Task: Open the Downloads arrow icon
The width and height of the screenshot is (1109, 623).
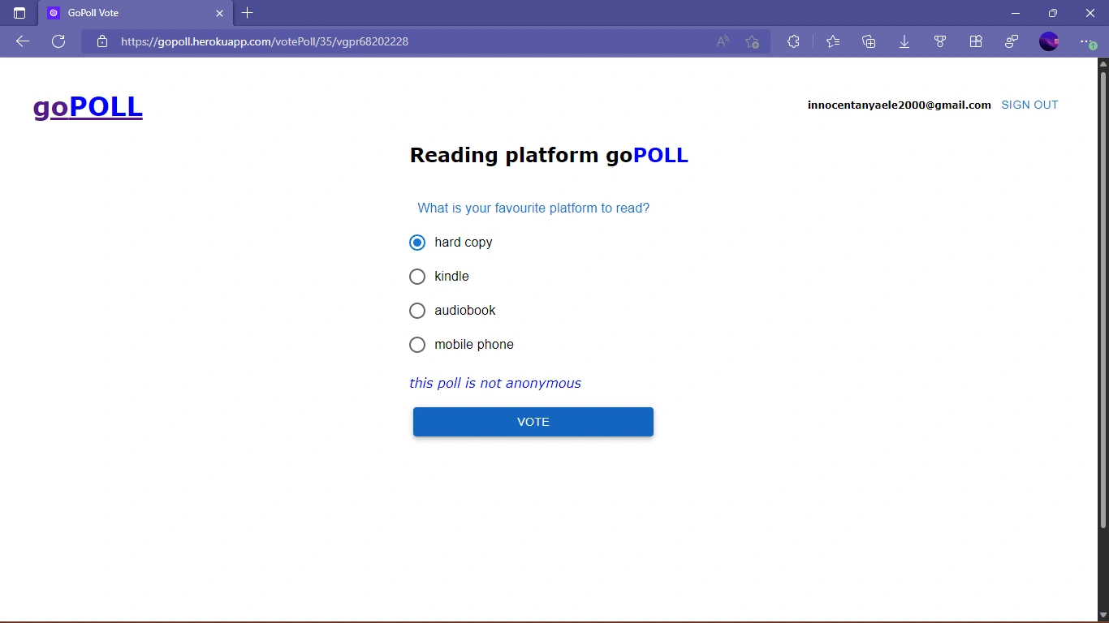Action: click(x=904, y=41)
